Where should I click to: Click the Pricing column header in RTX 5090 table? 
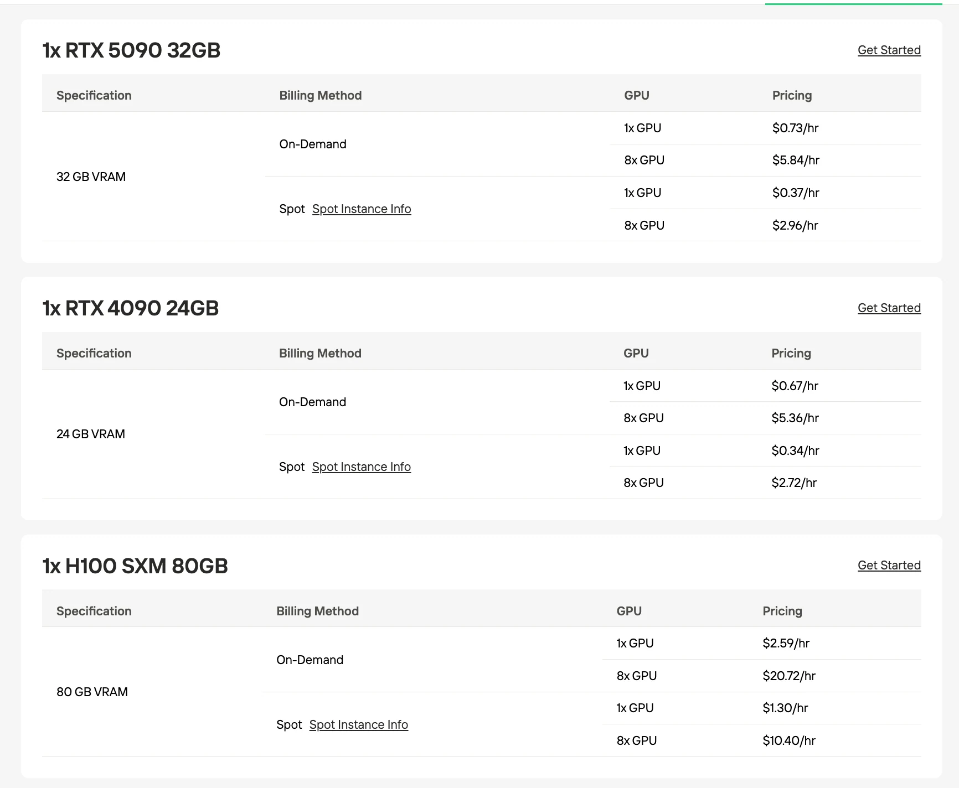click(792, 95)
